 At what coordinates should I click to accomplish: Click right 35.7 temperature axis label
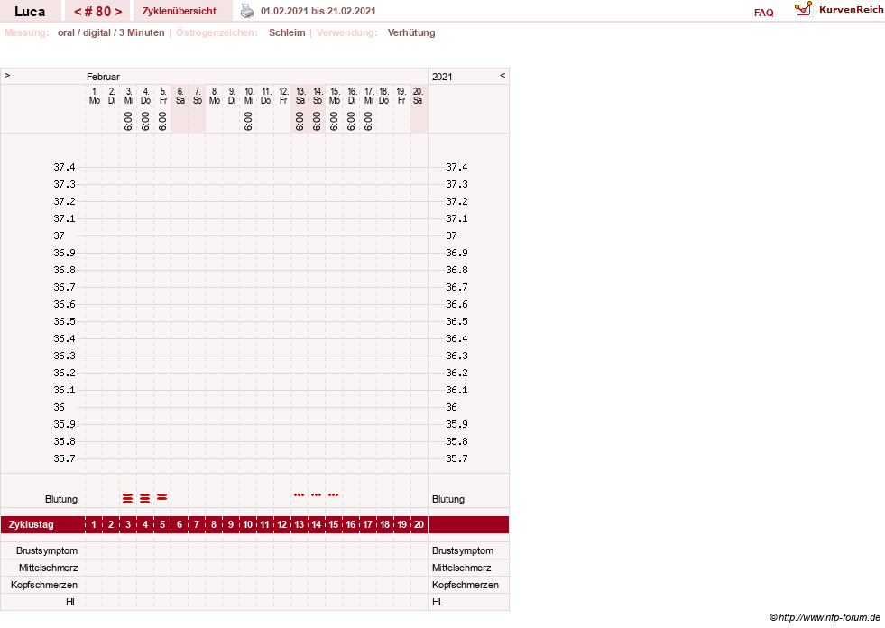pos(456,458)
